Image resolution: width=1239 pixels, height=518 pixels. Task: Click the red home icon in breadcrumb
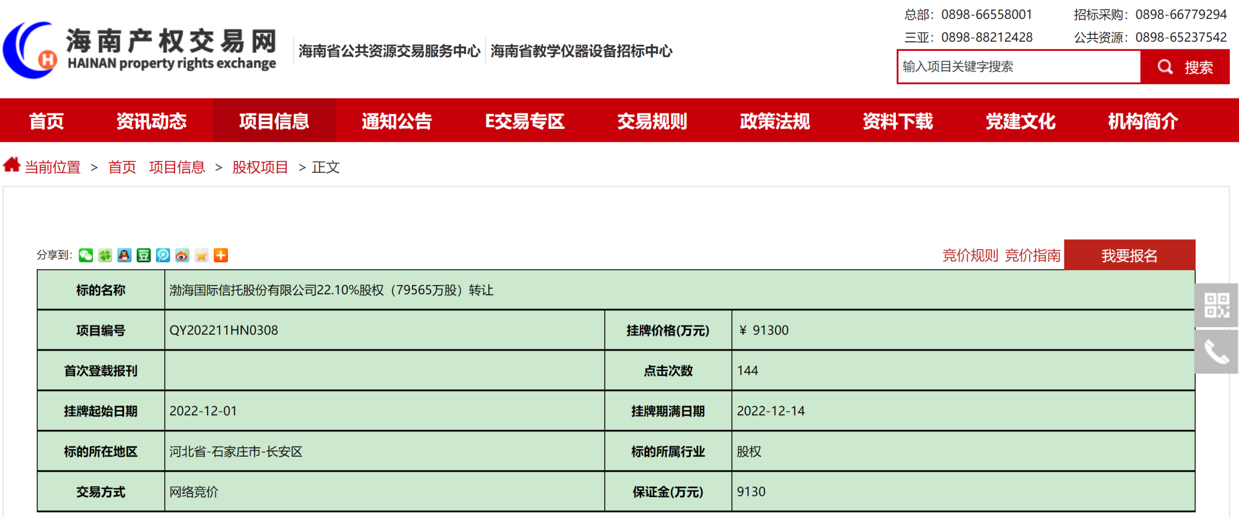coord(12,165)
